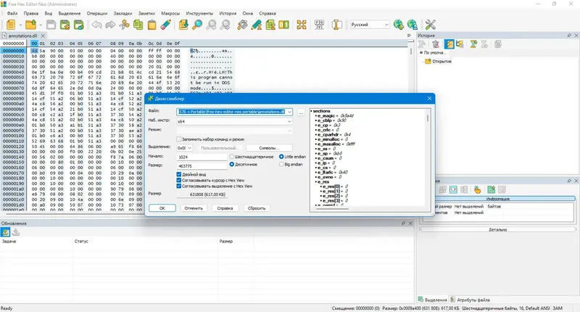Click the Save All disk icon
Viewport: 580px width, 312px height.
tap(78, 25)
